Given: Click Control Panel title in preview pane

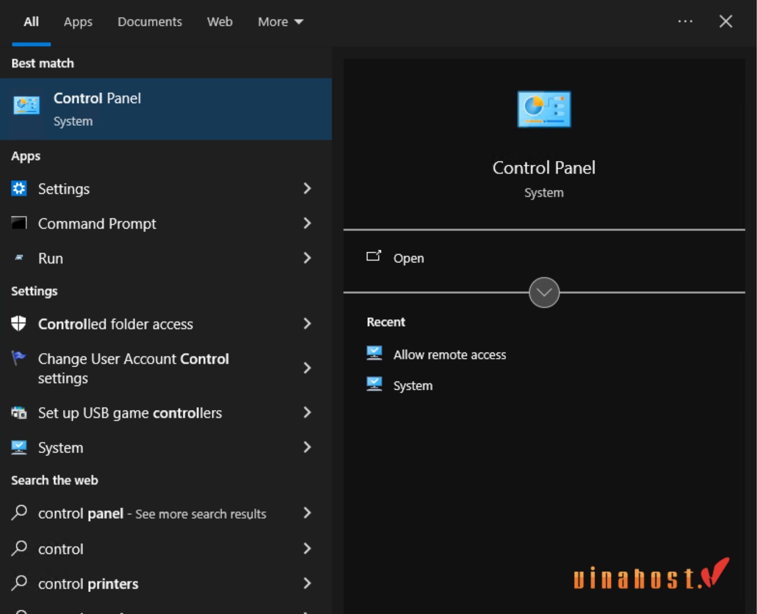Looking at the screenshot, I should (544, 168).
